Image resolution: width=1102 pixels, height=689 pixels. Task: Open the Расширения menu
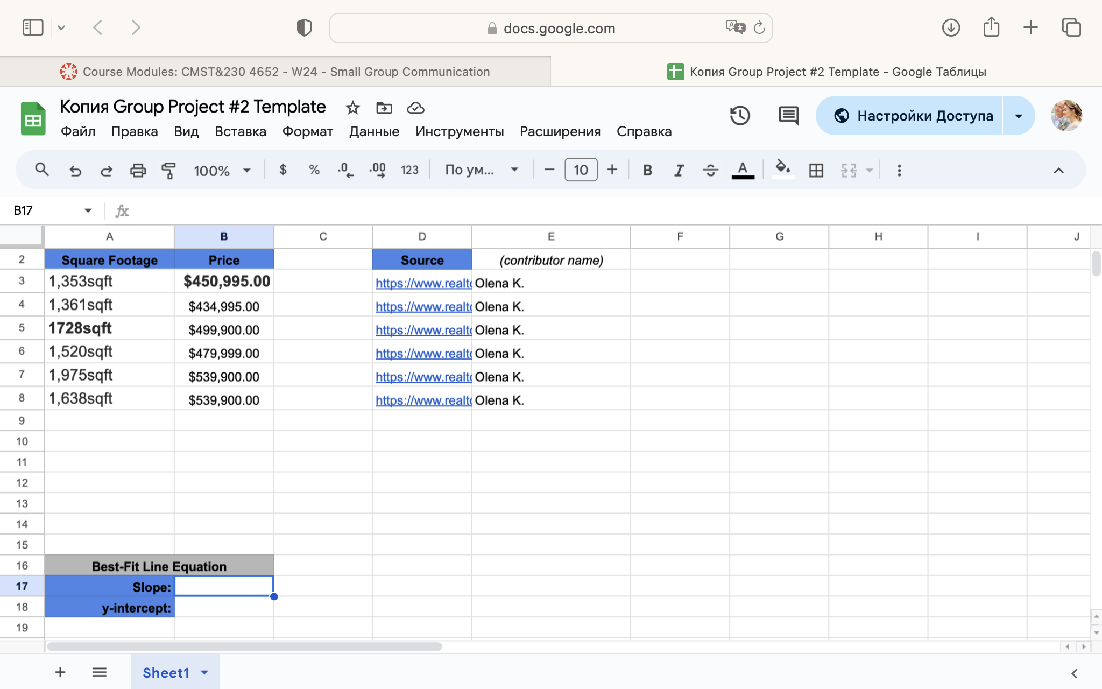coord(560,131)
